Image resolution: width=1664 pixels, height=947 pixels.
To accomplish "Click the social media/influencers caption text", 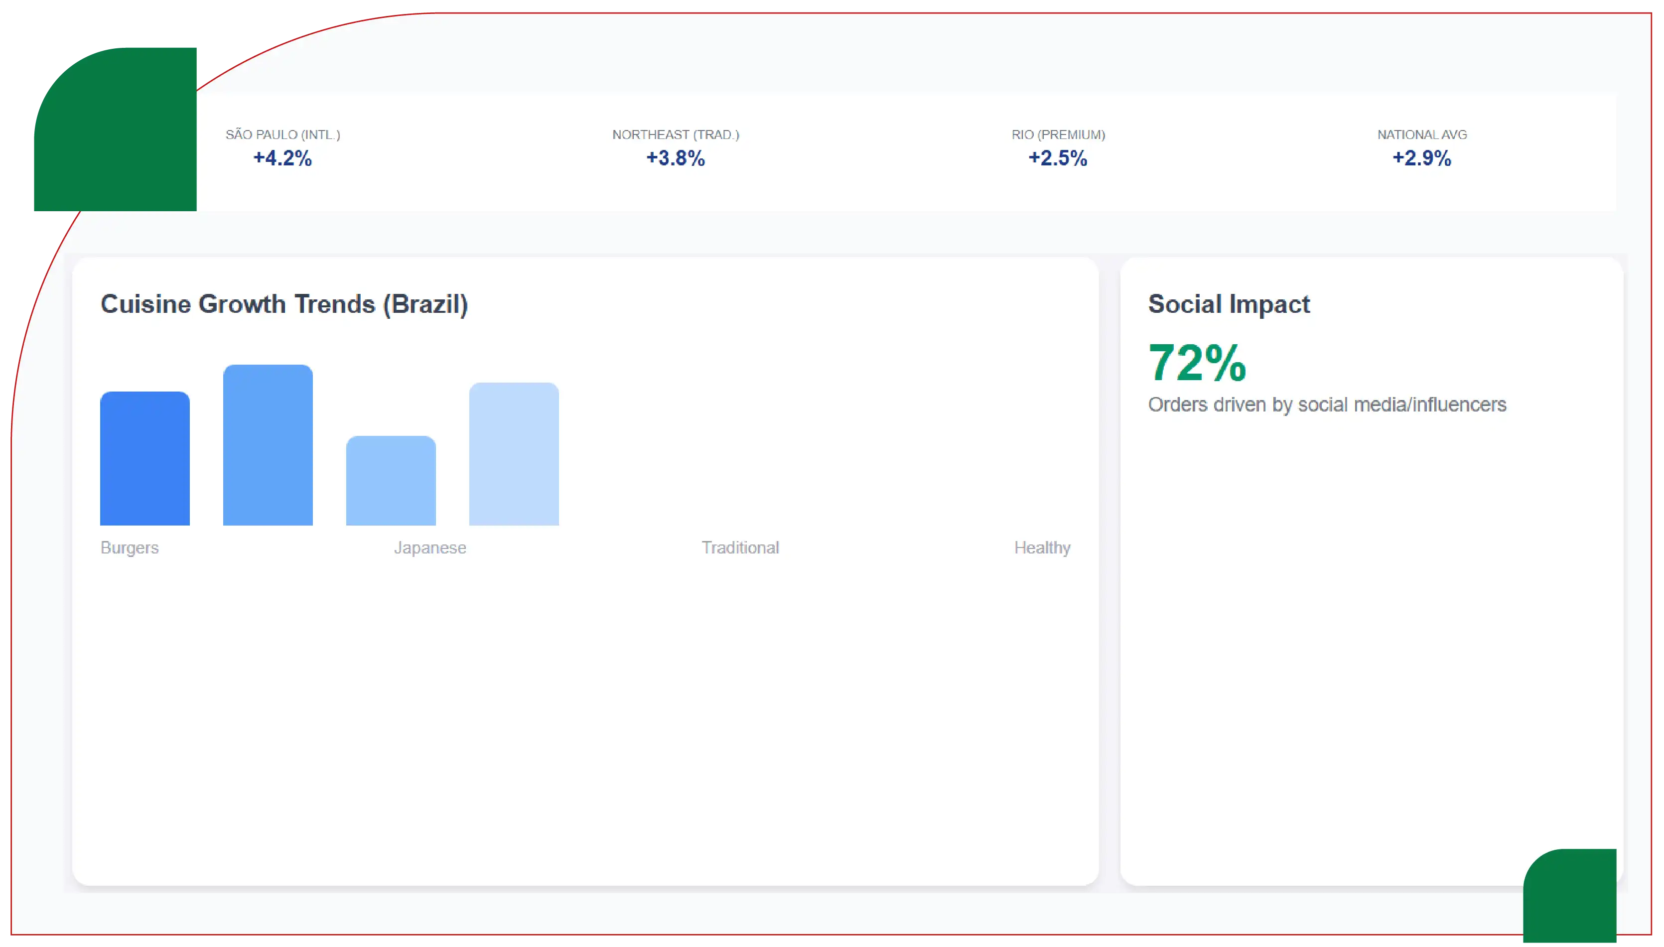I will [x=1327, y=405].
